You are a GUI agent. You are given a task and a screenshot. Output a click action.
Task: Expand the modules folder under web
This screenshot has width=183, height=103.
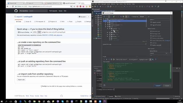coord(108,29)
